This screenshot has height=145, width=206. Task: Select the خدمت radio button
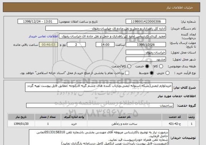tap(147, 66)
